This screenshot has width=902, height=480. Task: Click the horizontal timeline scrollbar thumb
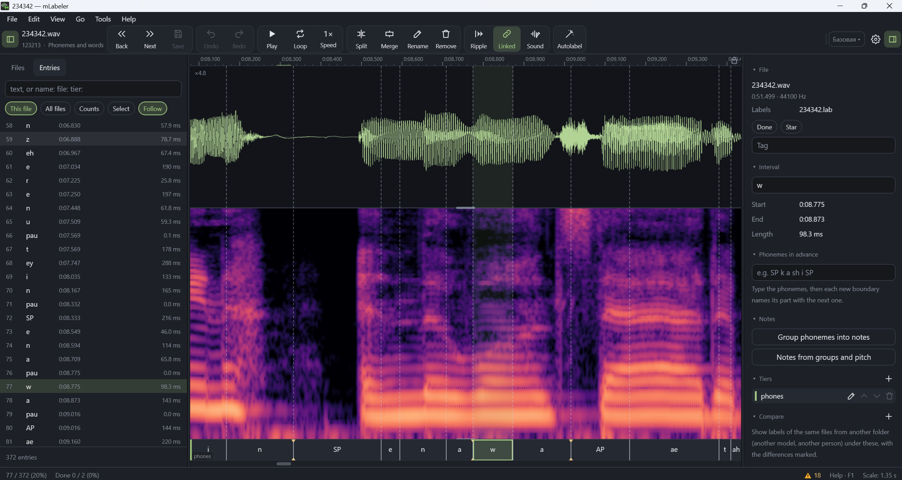pos(284,464)
